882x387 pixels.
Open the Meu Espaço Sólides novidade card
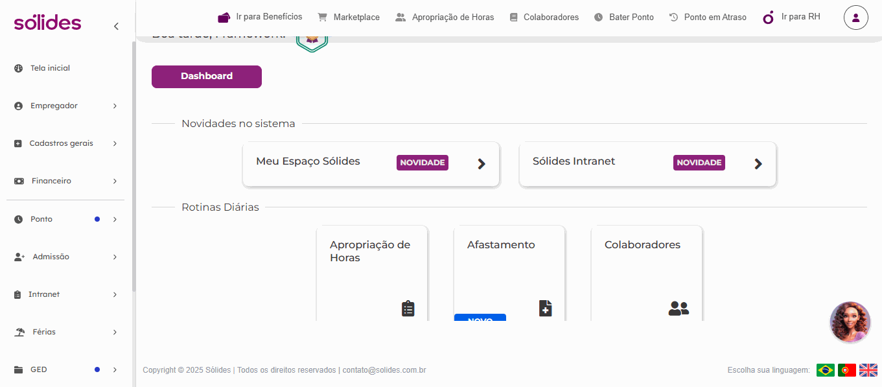(371, 164)
